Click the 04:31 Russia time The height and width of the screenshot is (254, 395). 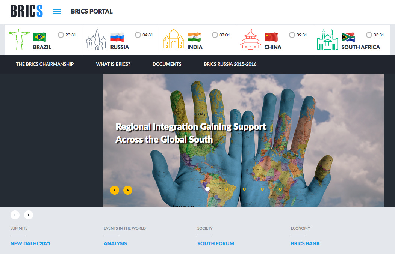pos(148,35)
